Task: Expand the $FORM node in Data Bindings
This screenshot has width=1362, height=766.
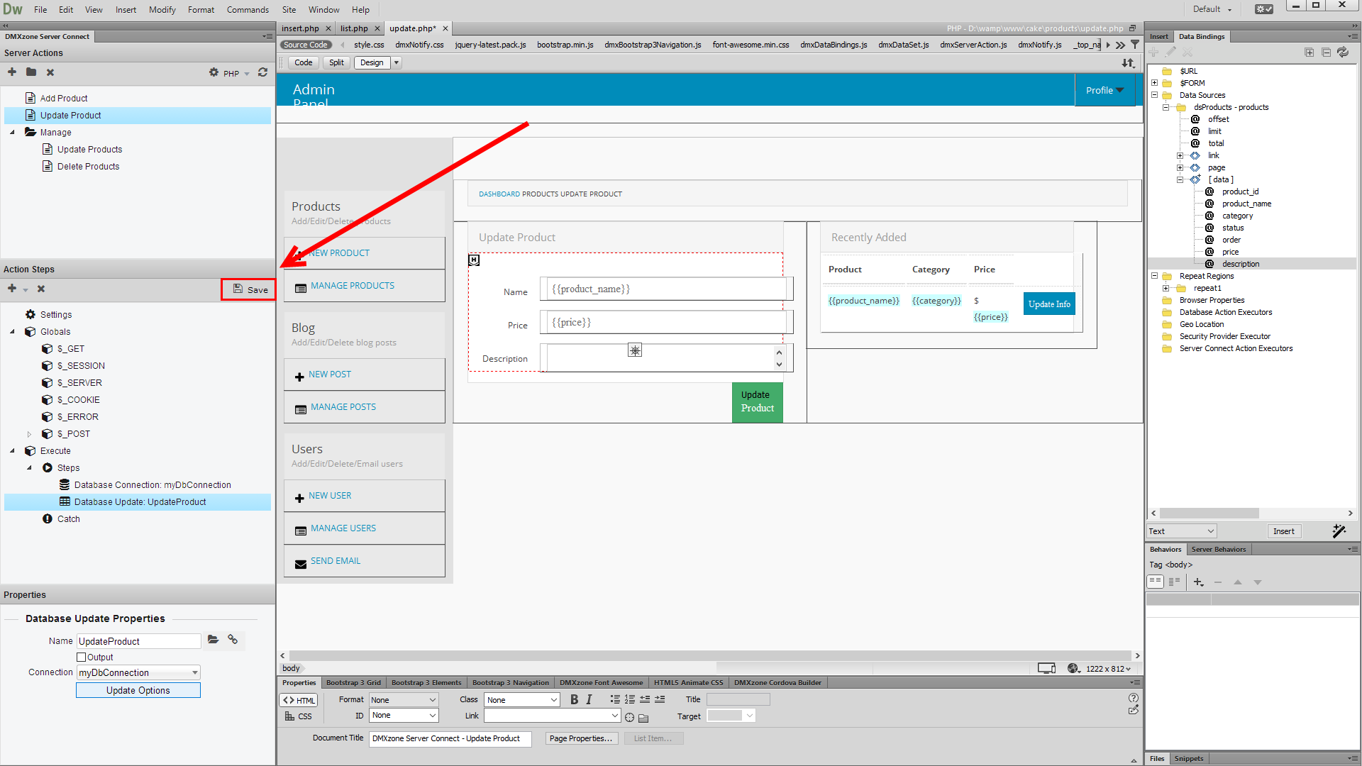Action: point(1154,83)
